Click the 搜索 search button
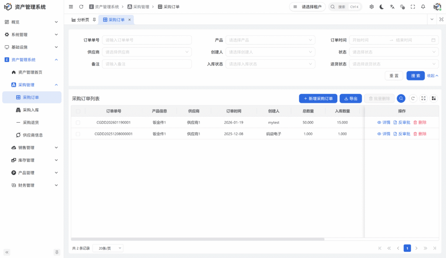 point(415,75)
